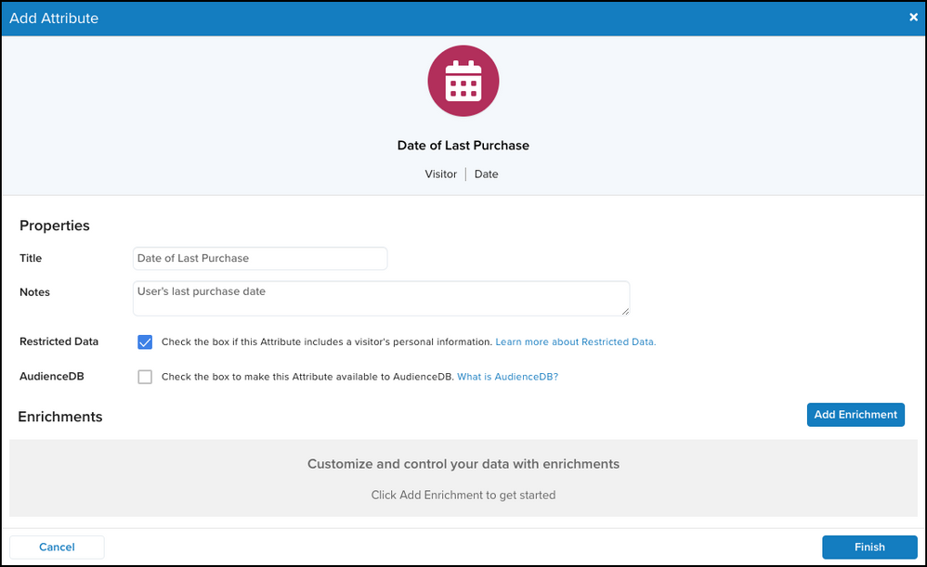Click into the Notes text area
The width and height of the screenshot is (927, 567).
click(381, 298)
